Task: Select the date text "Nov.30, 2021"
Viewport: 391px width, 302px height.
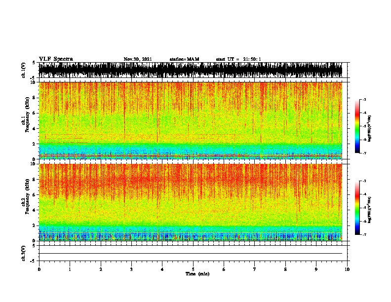Action: click(138, 59)
